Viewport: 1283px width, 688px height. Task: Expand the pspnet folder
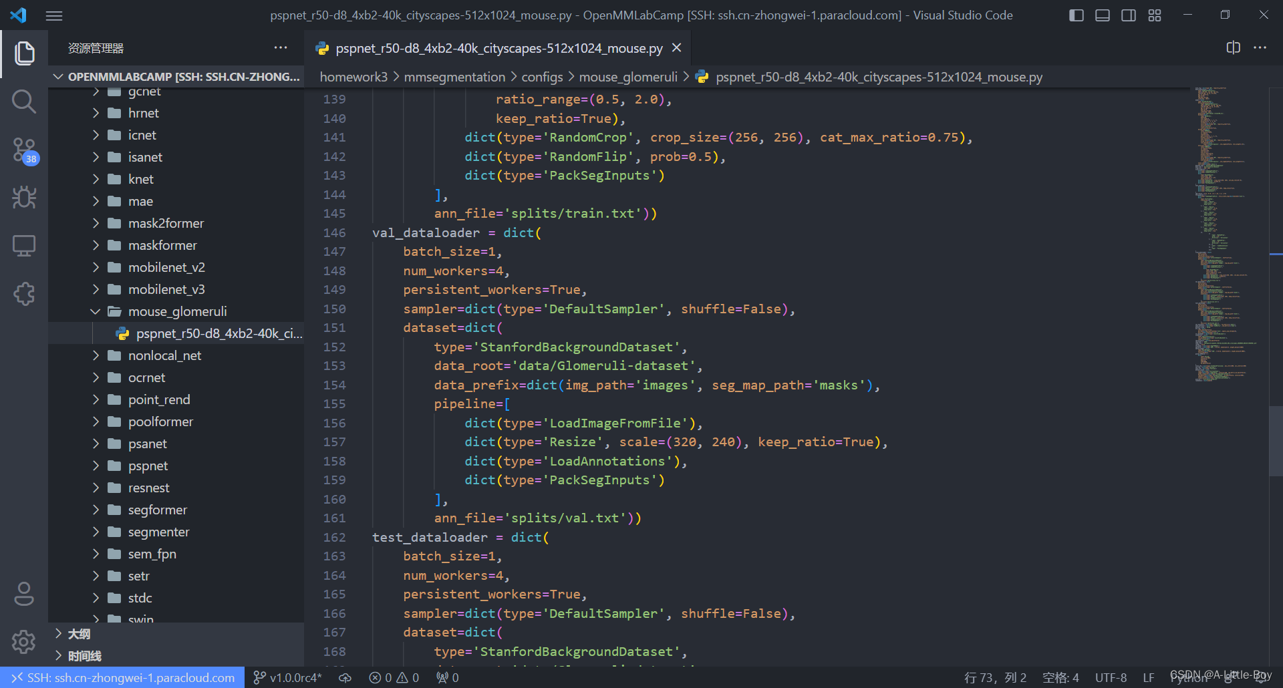click(x=96, y=466)
